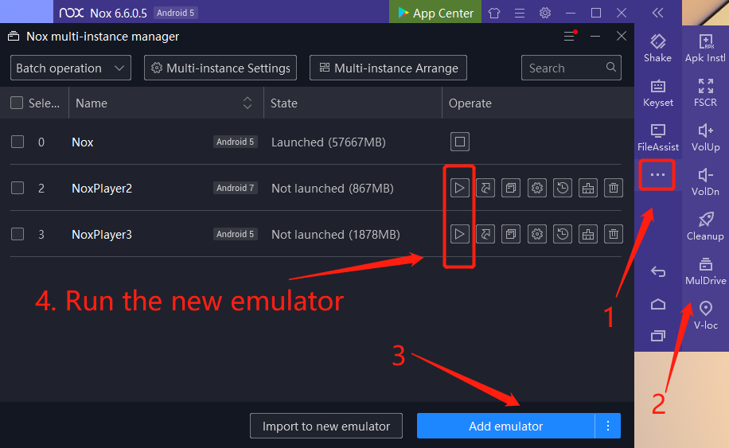729x448 pixels.
Task: Start the NoxPlayer2 emulator
Action: click(x=460, y=188)
